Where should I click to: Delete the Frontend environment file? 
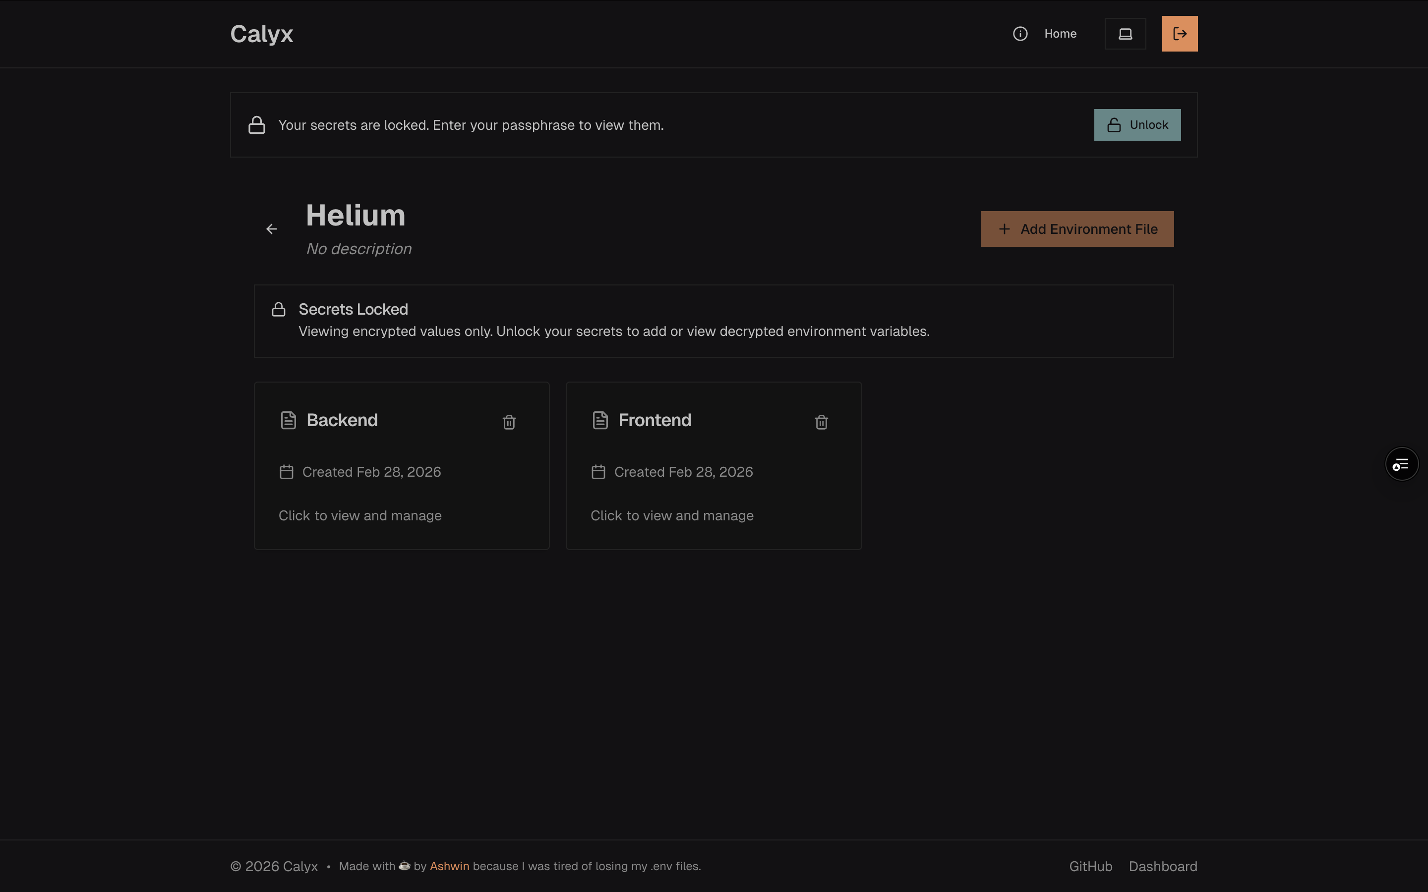point(821,422)
